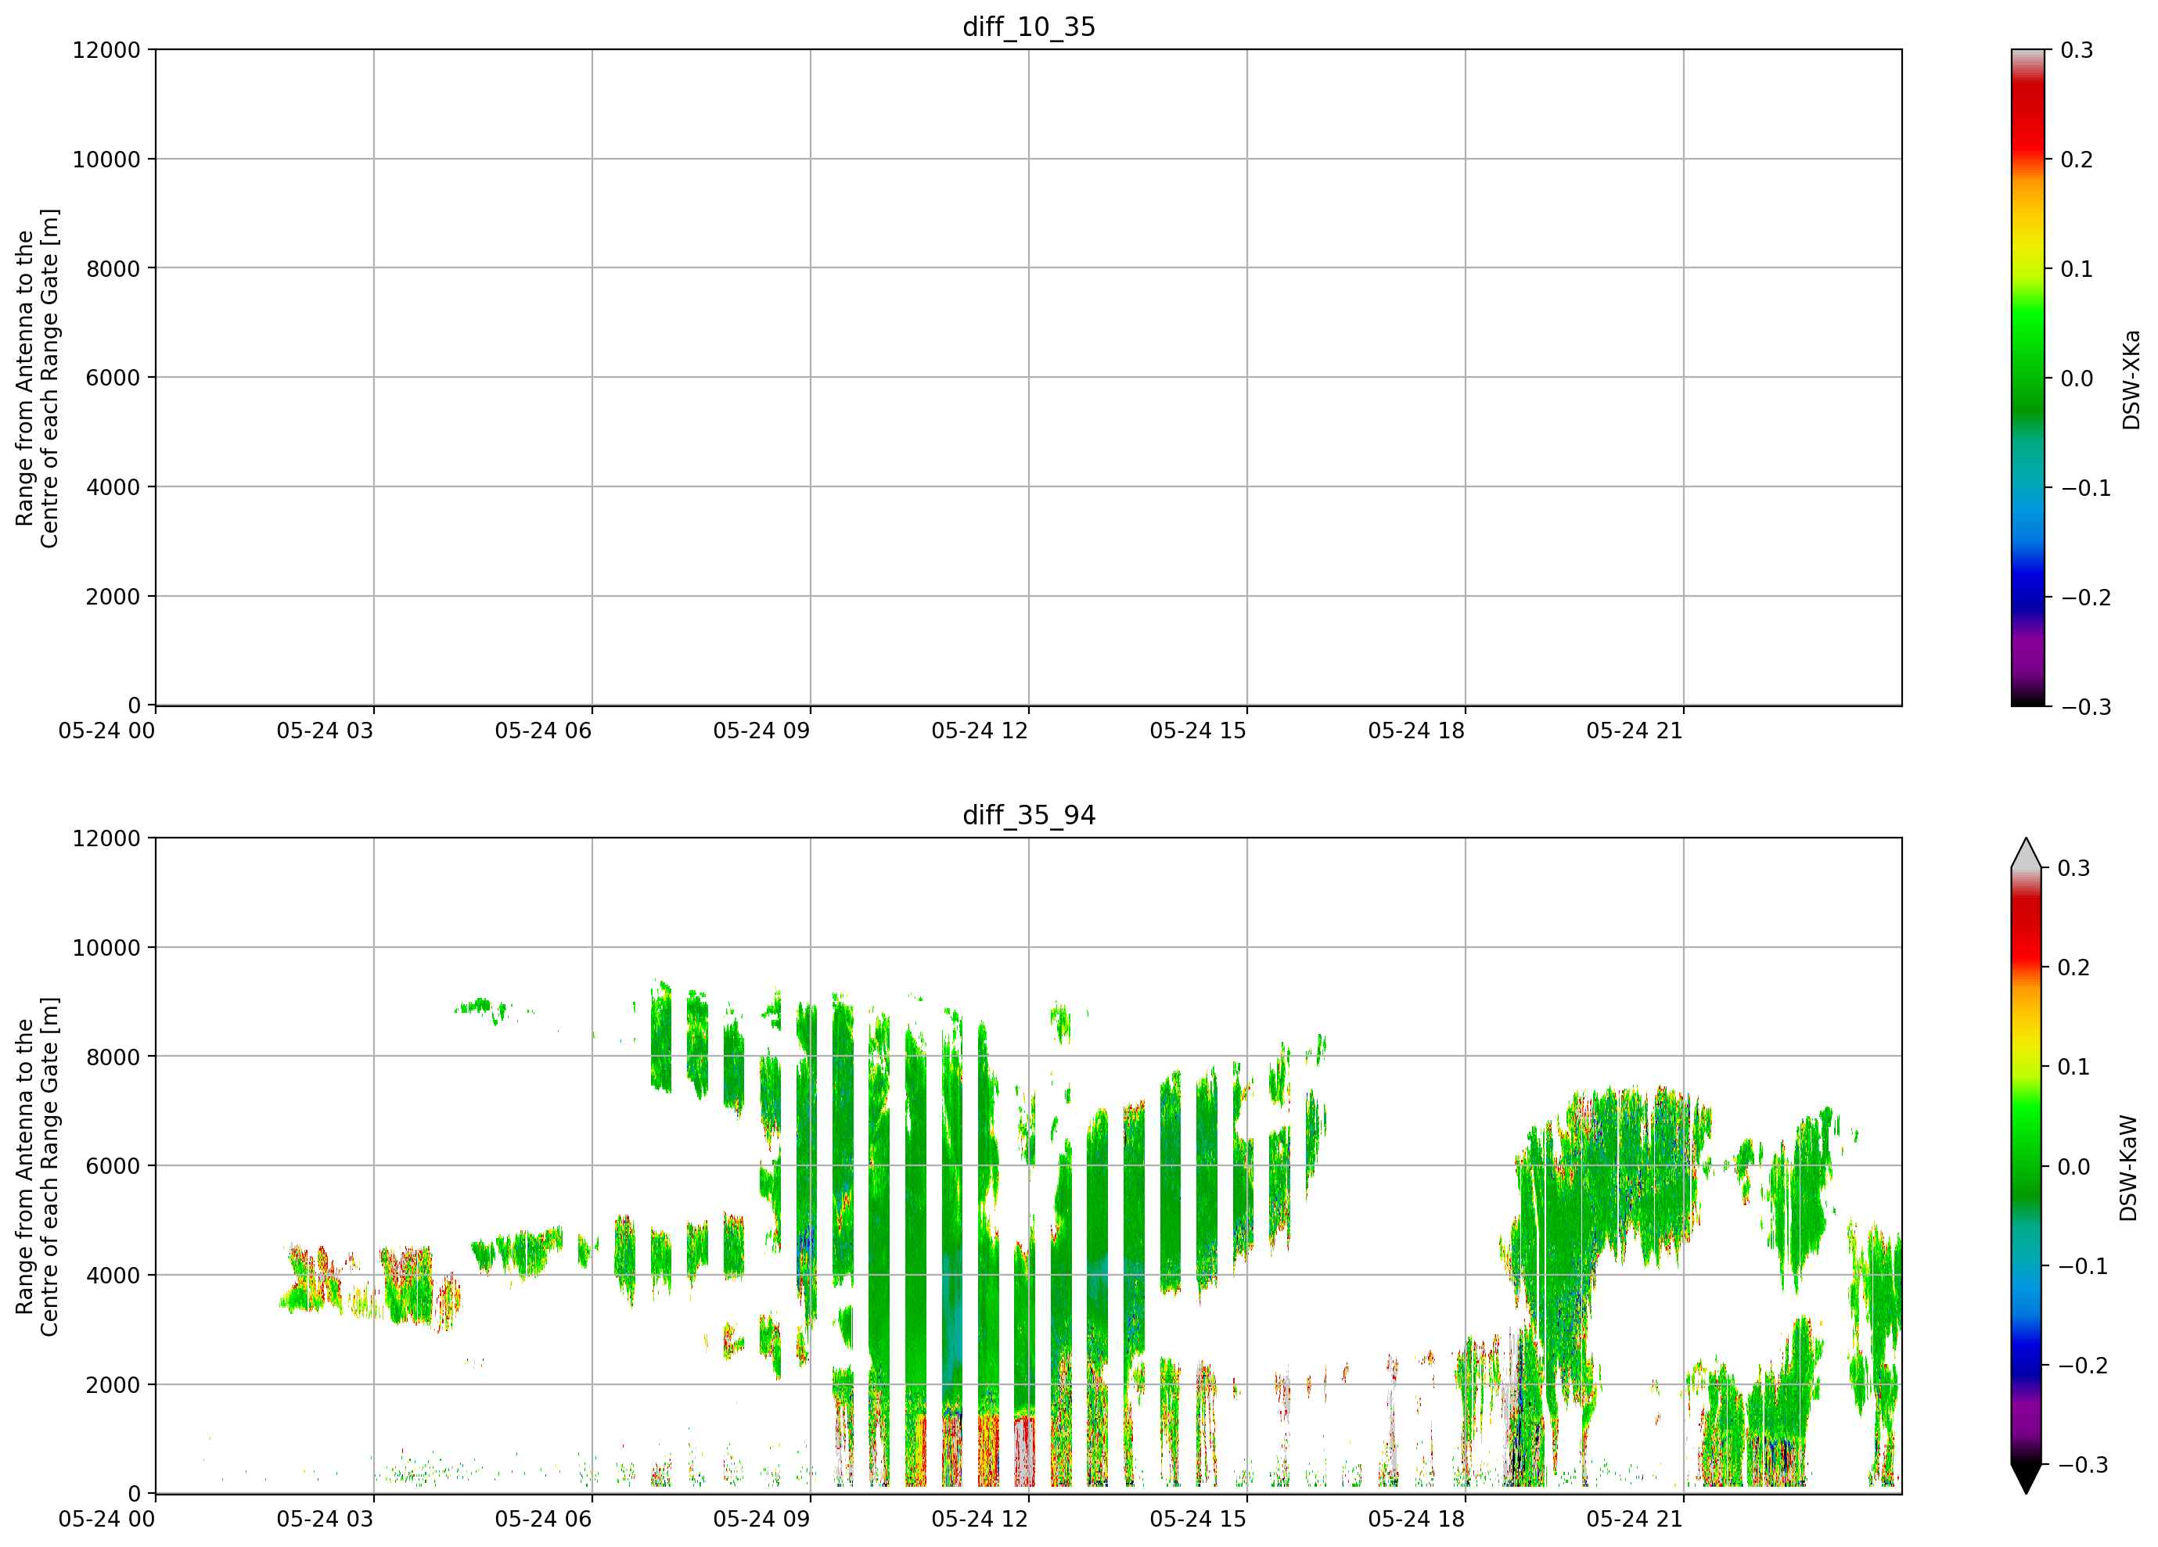Click the 10000 y-tick on diff_10_35 plot
Image resolution: width=2158 pixels, height=1547 pixels.
point(106,160)
